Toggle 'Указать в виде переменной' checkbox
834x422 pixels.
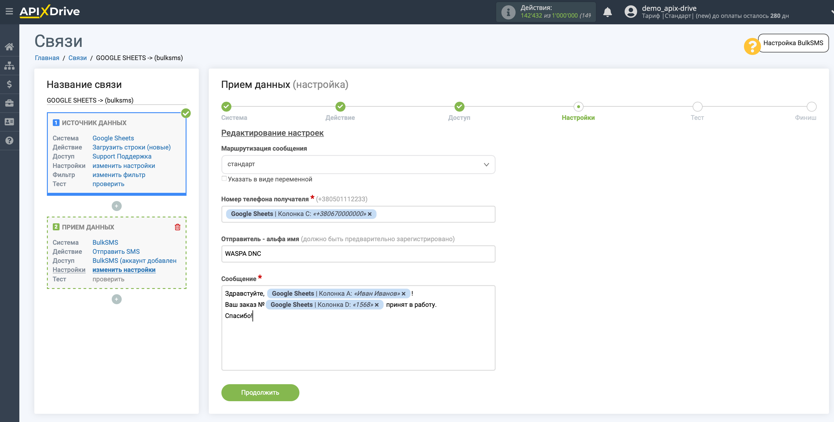click(x=224, y=179)
